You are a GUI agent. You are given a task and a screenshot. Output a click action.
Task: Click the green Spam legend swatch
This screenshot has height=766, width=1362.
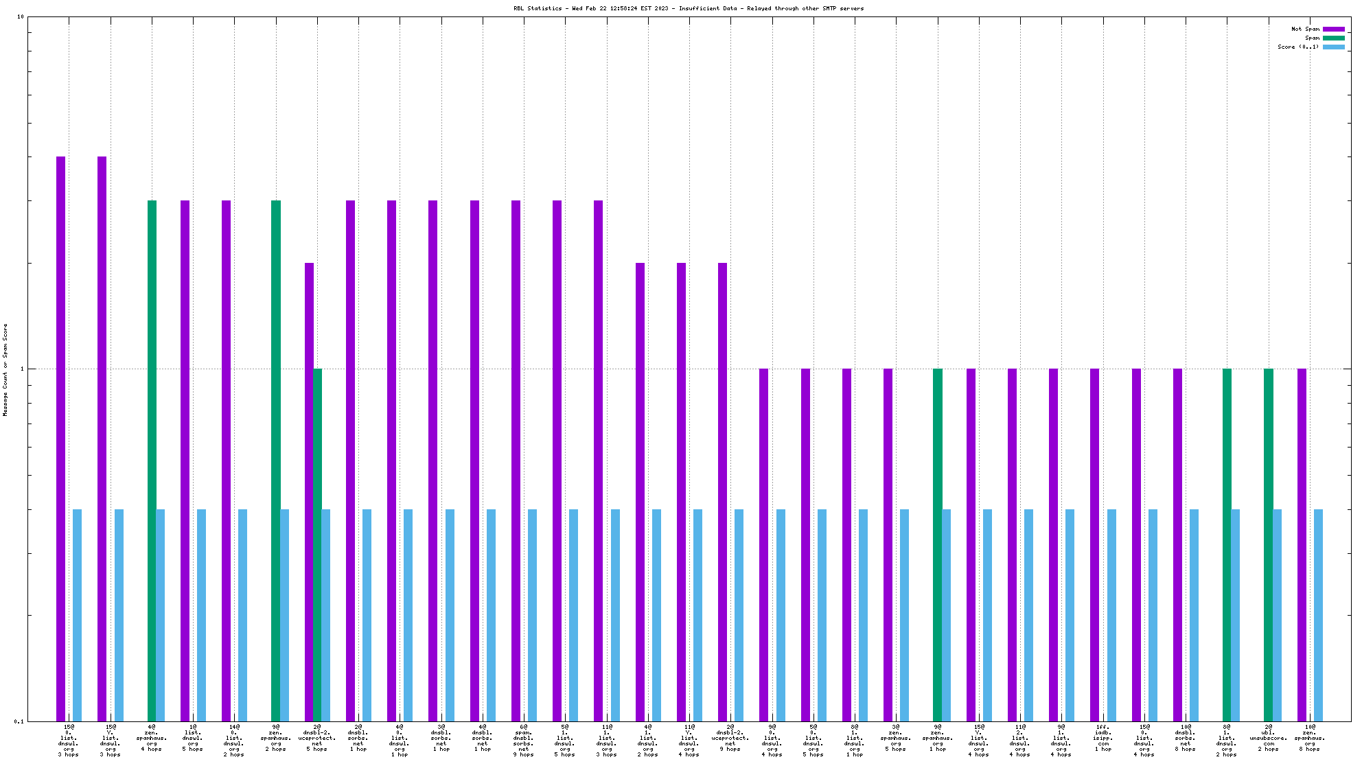coord(1333,38)
